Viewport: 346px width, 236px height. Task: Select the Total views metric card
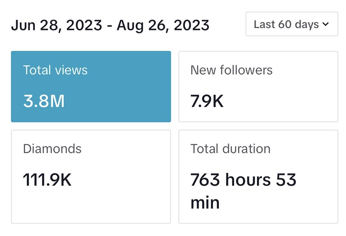[x=91, y=87]
